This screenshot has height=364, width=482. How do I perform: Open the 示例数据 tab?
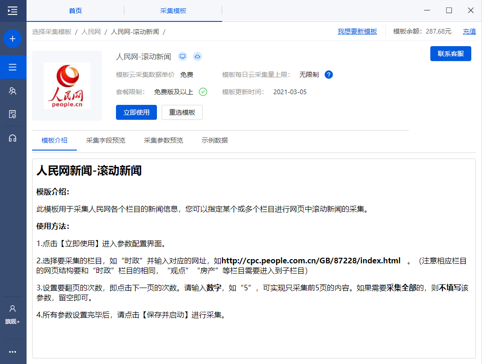215,141
